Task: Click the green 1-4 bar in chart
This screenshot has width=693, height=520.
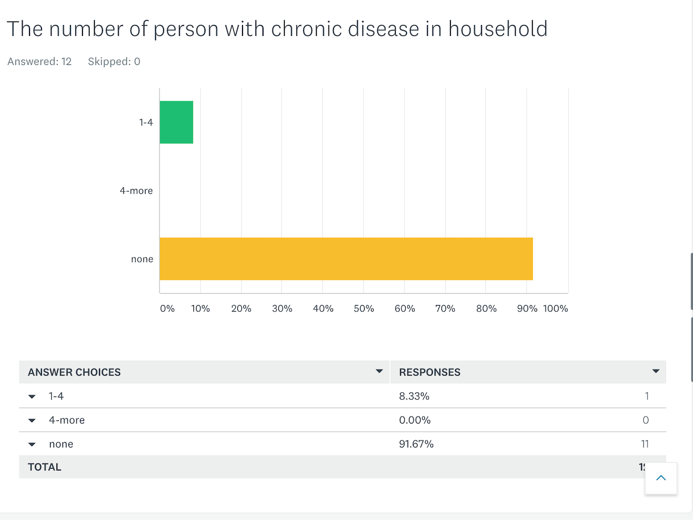Action: pyautogui.click(x=176, y=122)
